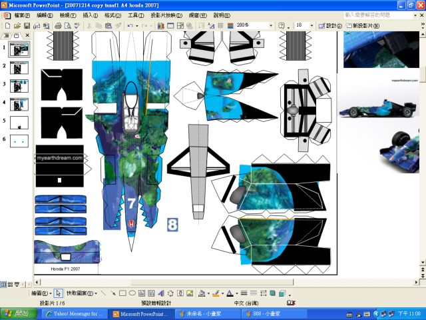
Task: Insert a horizontal text box
Action: (142, 293)
